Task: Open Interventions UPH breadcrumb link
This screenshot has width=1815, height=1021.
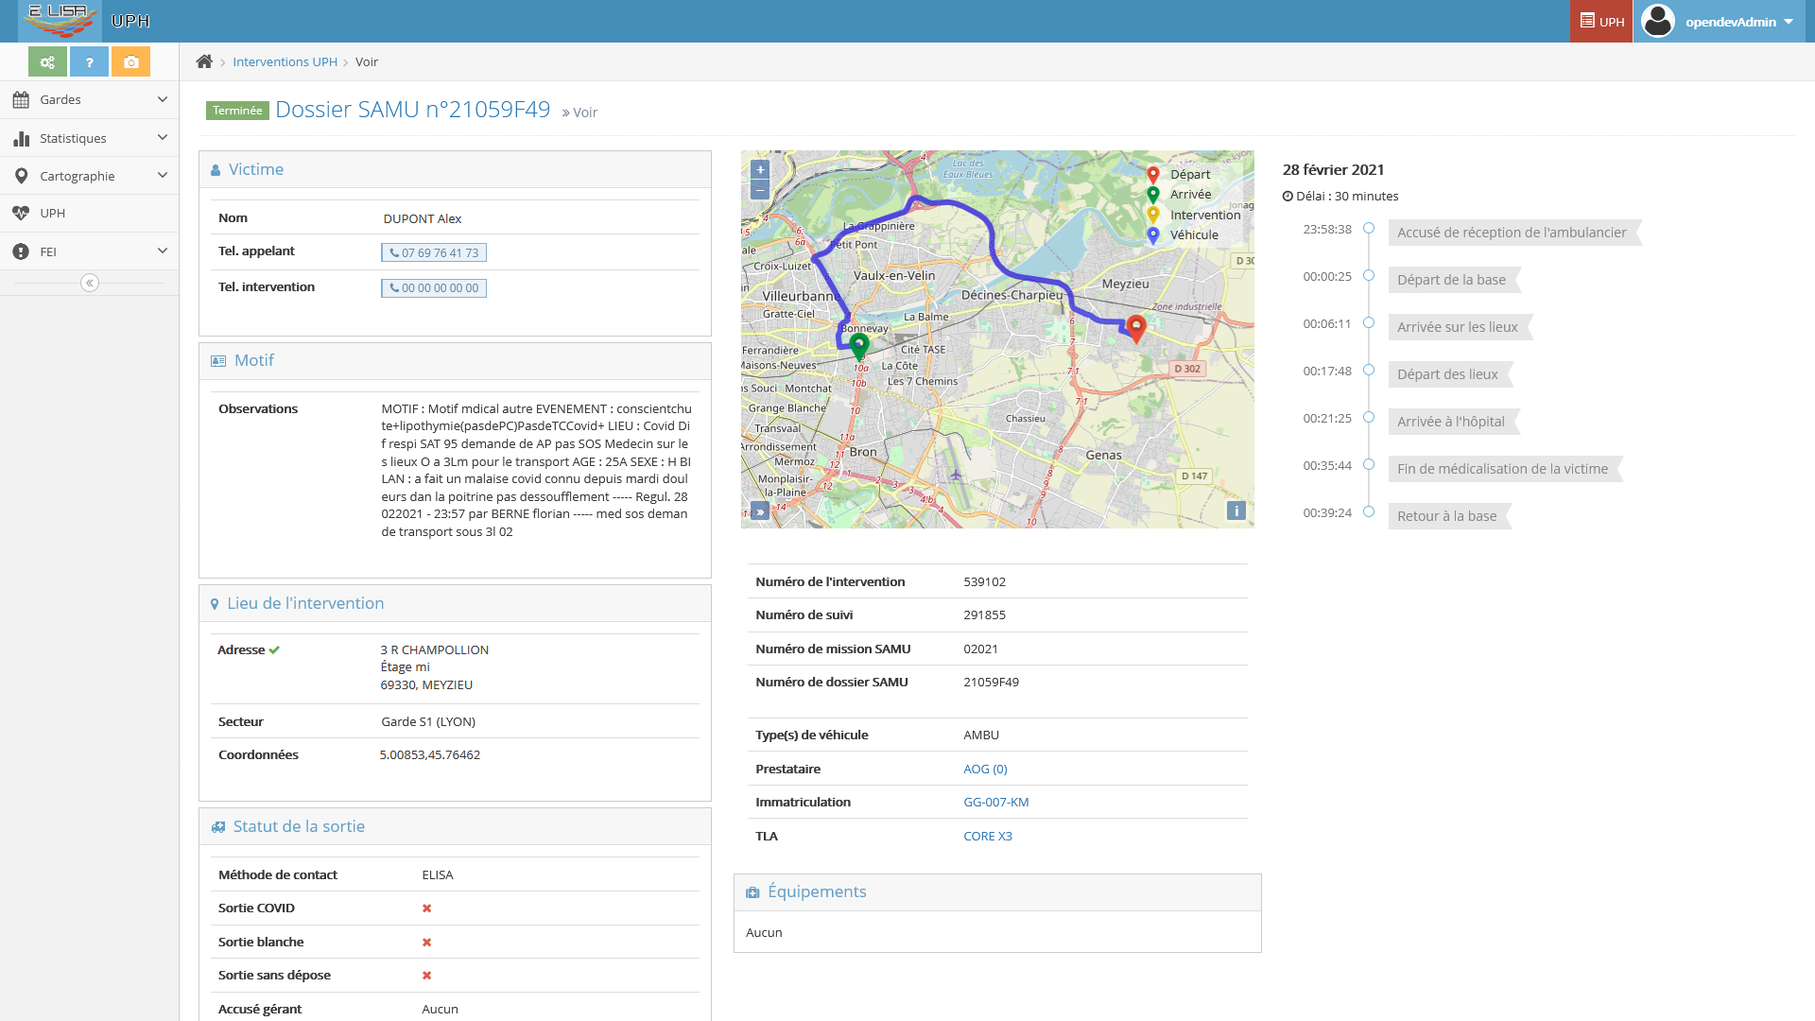Action: pyautogui.click(x=285, y=61)
